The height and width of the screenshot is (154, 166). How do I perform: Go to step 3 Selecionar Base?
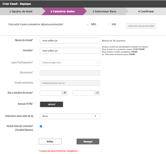click(104, 11)
